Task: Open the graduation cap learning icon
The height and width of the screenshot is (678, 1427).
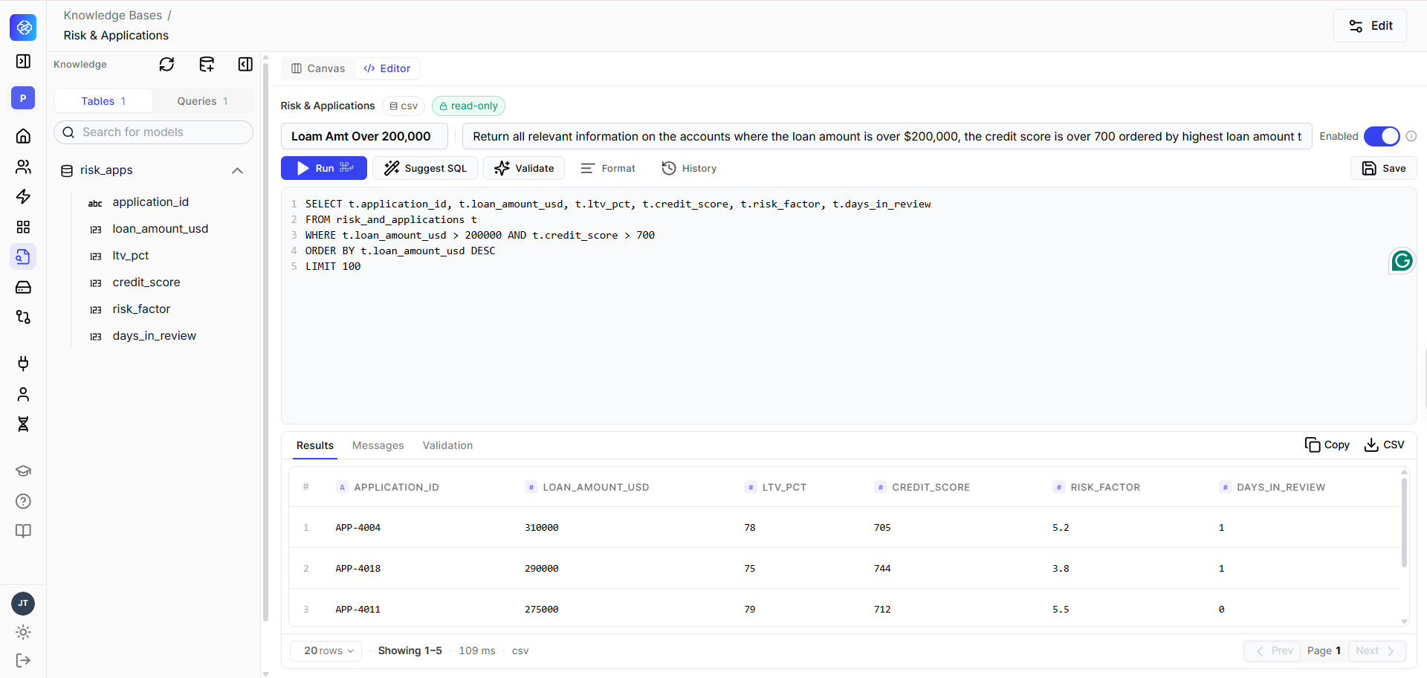Action: tap(23, 471)
